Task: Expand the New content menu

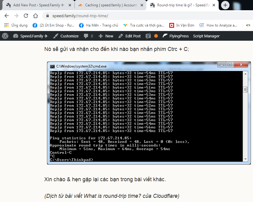Action: point(106,36)
